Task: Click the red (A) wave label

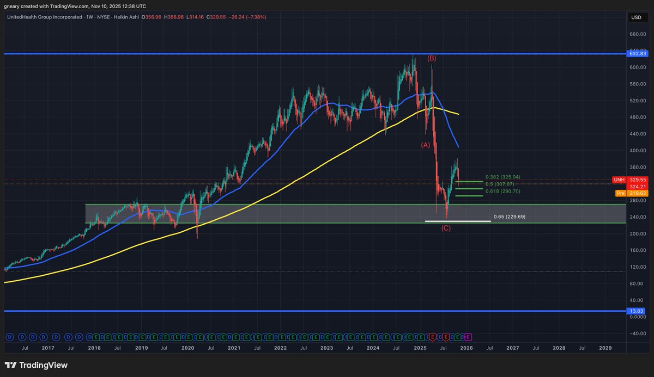Action: coord(425,145)
